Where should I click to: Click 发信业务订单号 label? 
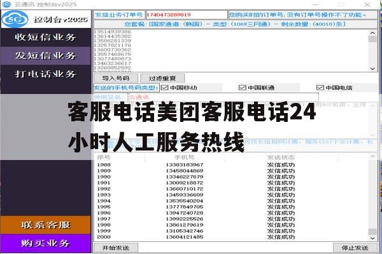coord(119,15)
